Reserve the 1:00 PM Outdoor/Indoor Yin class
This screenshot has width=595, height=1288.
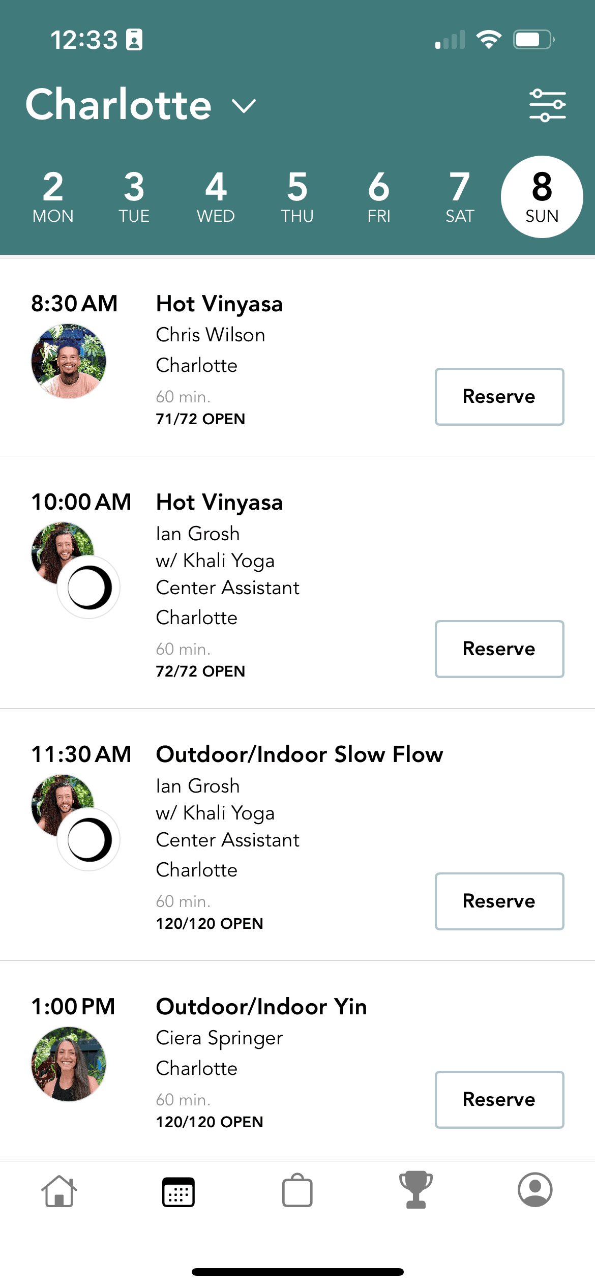[499, 1100]
